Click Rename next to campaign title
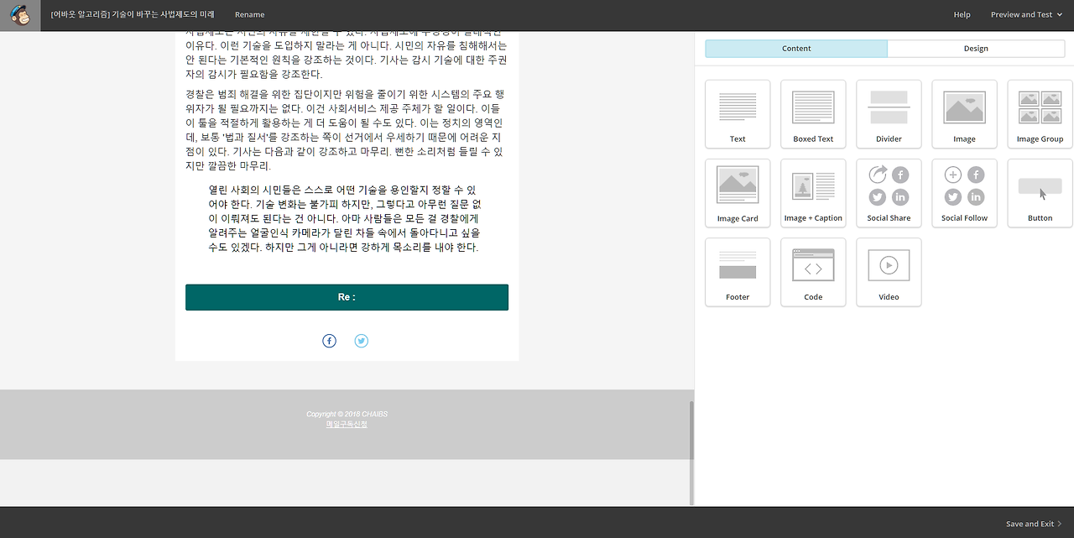The height and width of the screenshot is (538, 1074). point(249,14)
